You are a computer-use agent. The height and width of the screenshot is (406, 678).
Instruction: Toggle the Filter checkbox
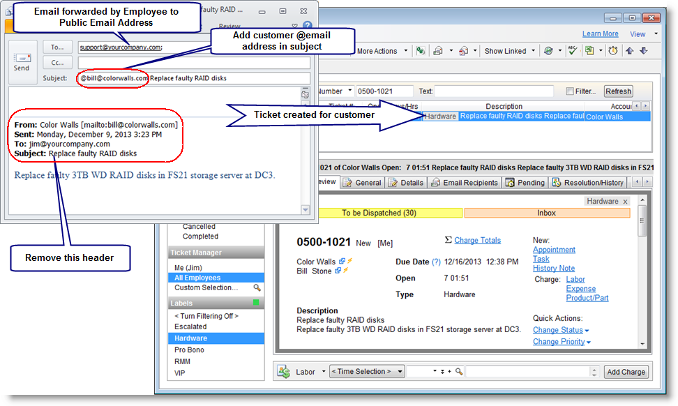570,91
